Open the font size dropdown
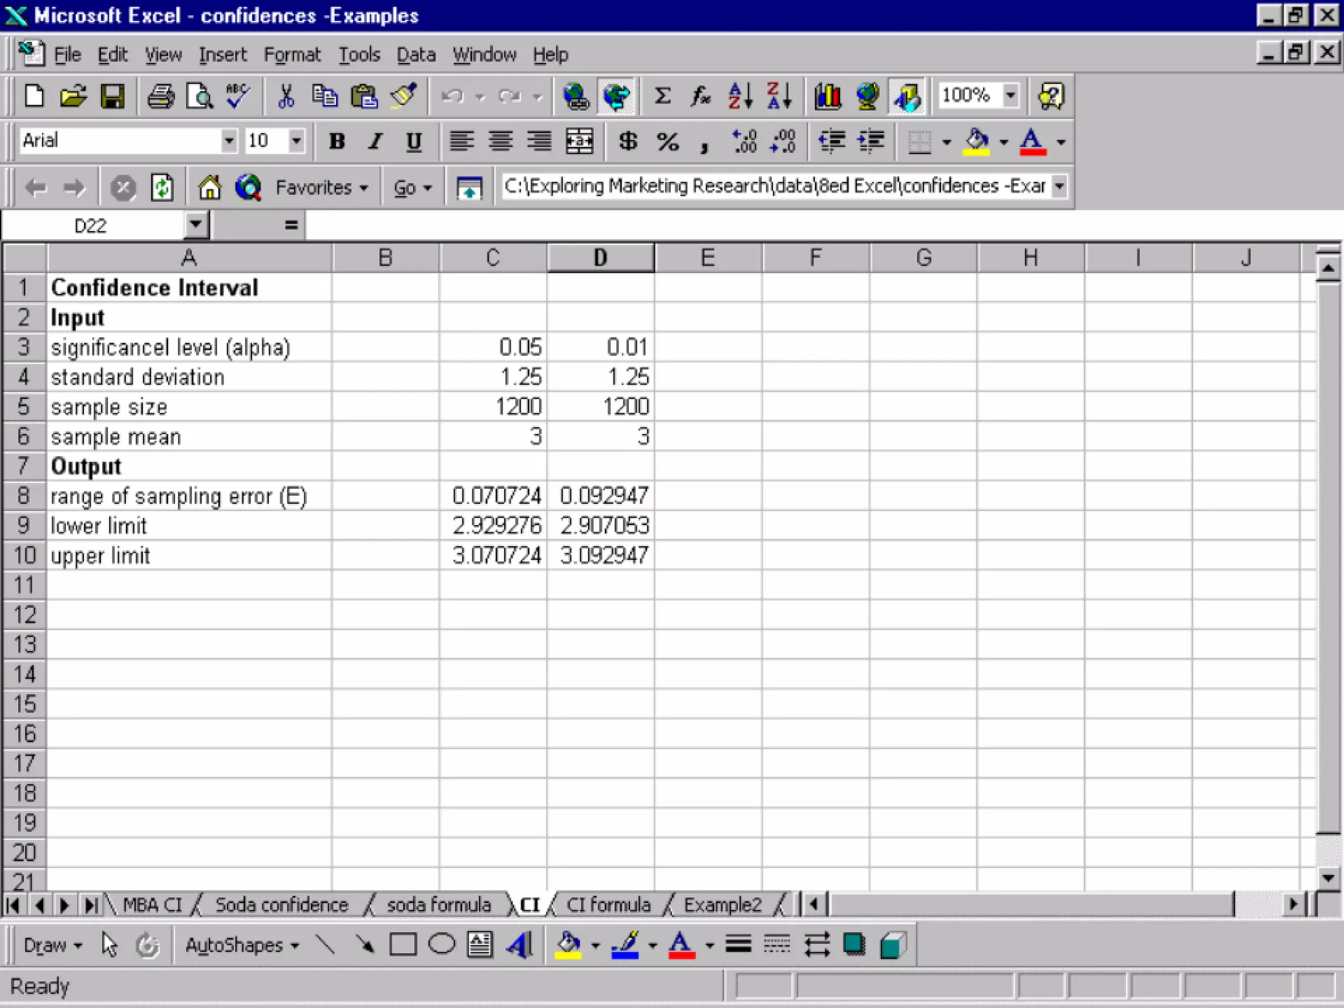 pyautogui.click(x=297, y=140)
